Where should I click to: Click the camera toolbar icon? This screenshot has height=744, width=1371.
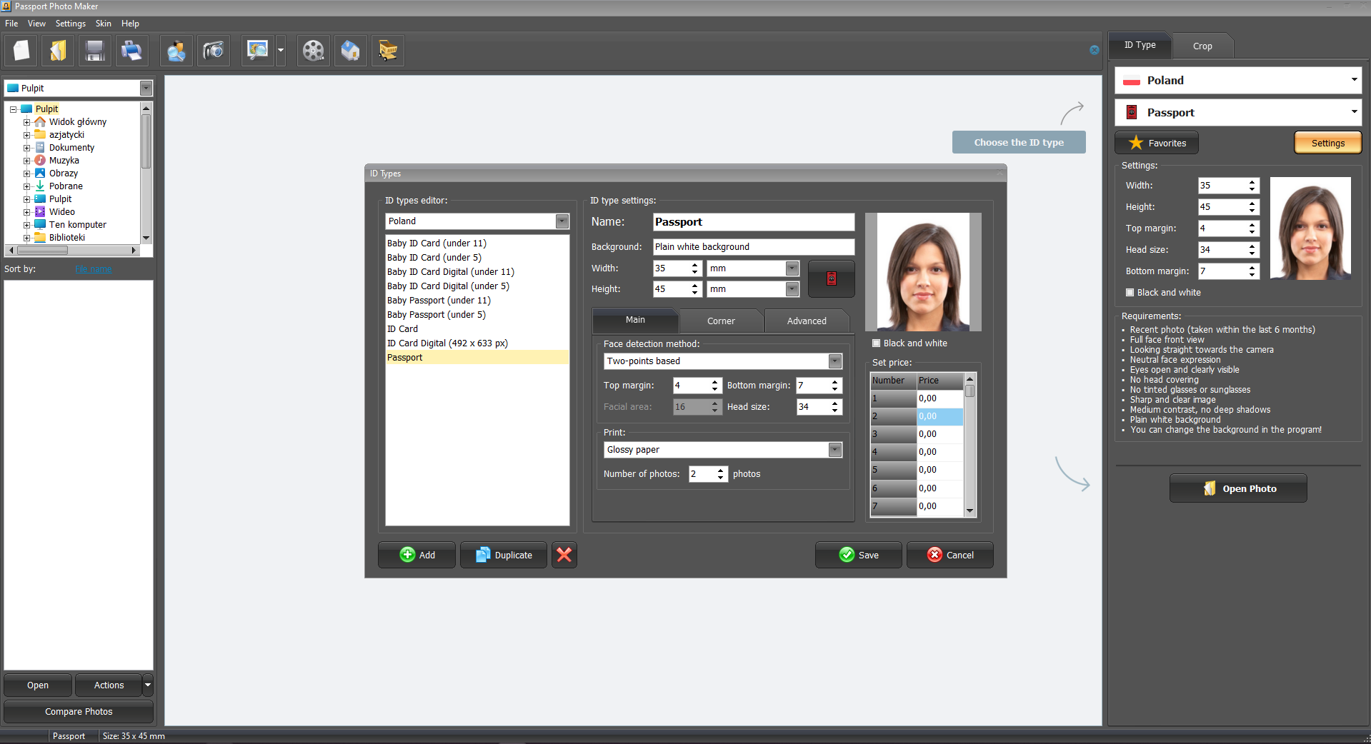pyautogui.click(x=213, y=51)
